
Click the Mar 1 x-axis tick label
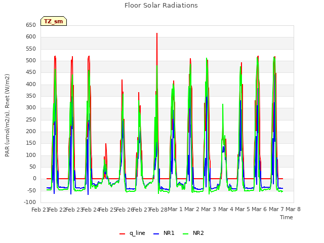pos(175,209)
